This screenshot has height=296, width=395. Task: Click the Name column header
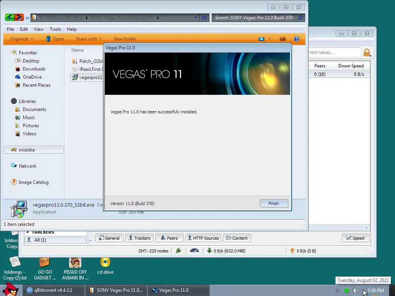[x=78, y=50]
